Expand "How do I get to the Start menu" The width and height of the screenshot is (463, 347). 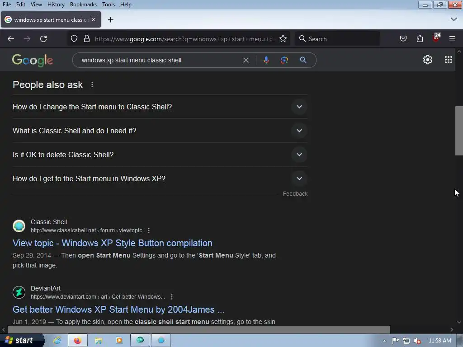pyautogui.click(x=160, y=178)
